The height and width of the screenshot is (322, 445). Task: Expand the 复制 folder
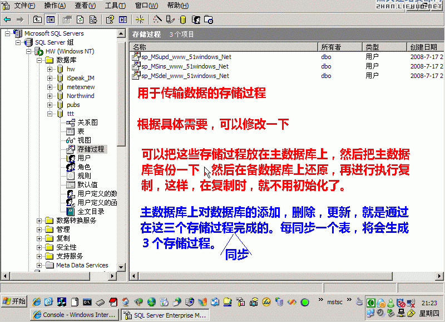coord(39,238)
